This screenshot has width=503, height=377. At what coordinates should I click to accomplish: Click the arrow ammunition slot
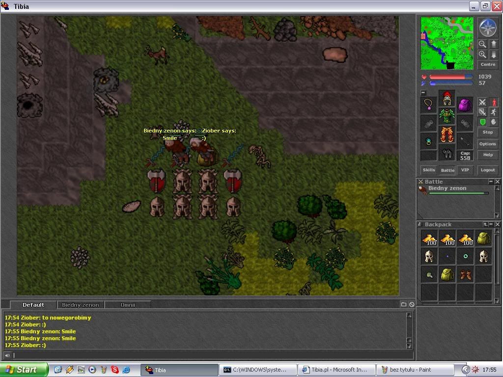(465, 141)
